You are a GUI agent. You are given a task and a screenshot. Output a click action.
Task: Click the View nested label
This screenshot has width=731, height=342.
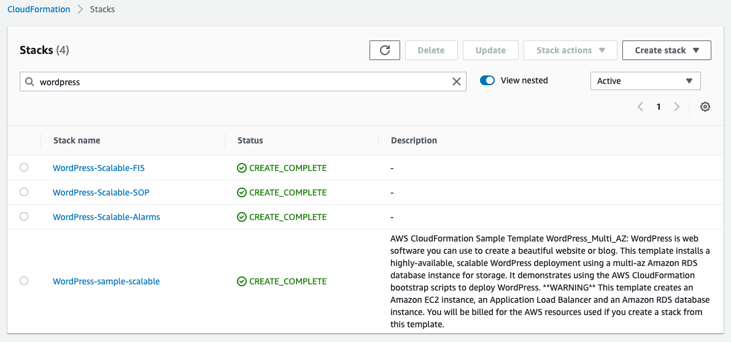tap(524, 80)
